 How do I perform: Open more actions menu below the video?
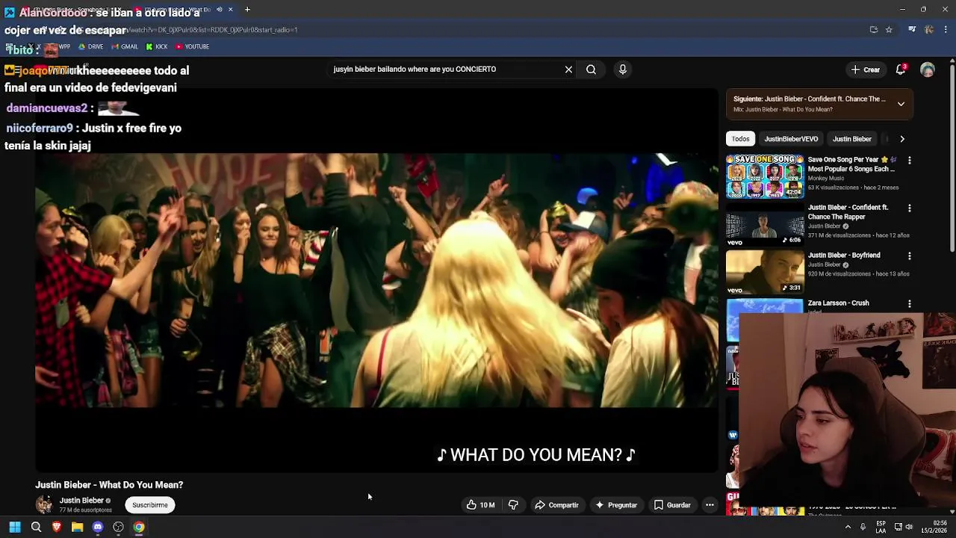[x=710, y=505]
